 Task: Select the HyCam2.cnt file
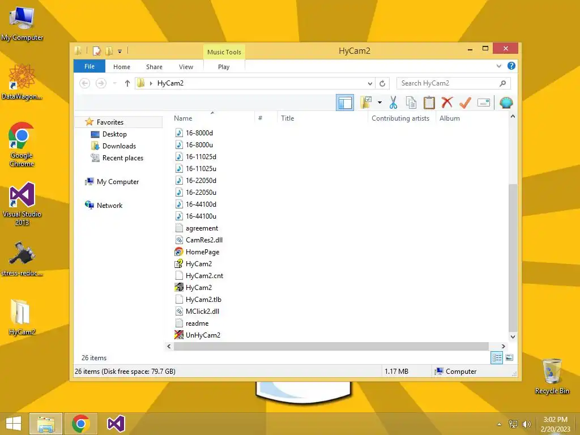click(x=204, y=276)
